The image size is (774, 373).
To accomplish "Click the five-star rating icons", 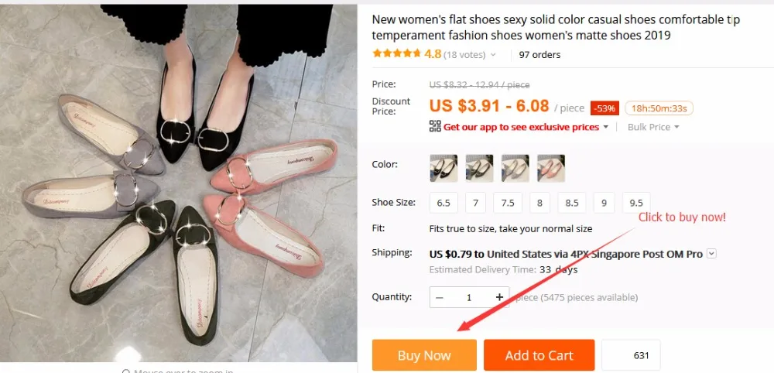I will [x=397, y=54].
